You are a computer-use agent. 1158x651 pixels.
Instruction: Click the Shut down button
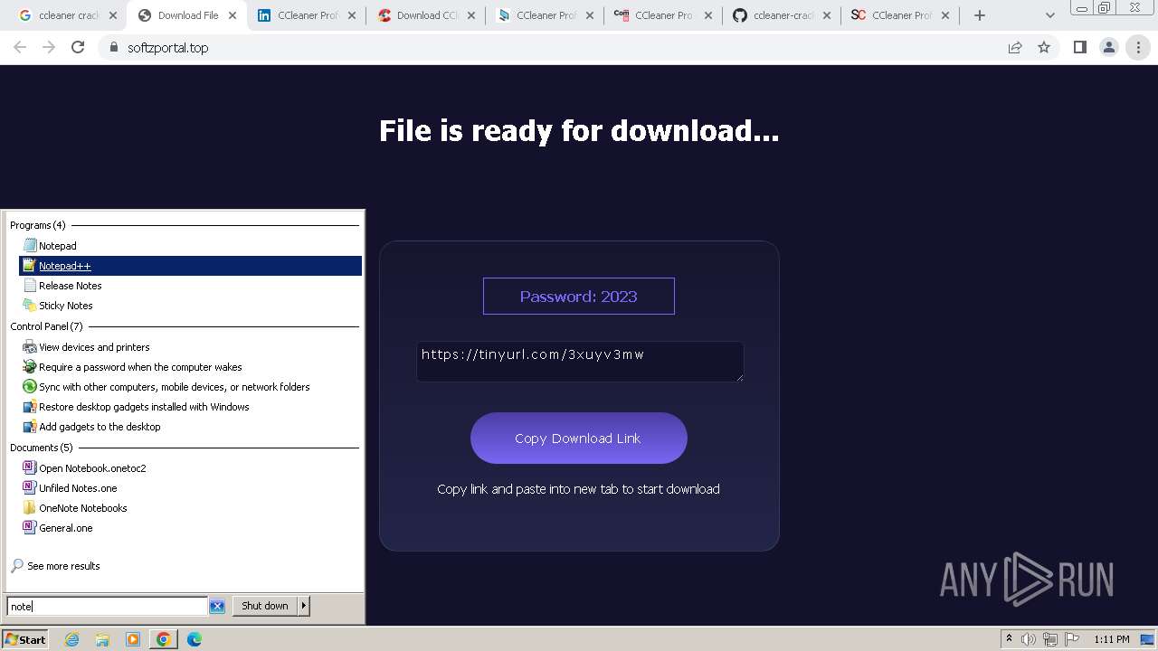coord(265,606)
